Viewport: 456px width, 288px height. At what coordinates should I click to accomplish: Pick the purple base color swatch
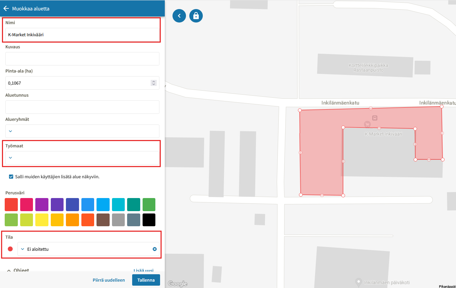coord(42,204)
